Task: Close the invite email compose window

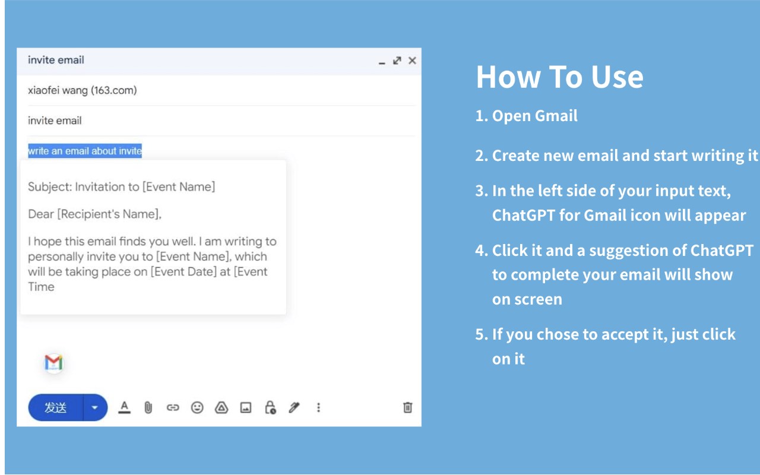Action: point(412,61)
